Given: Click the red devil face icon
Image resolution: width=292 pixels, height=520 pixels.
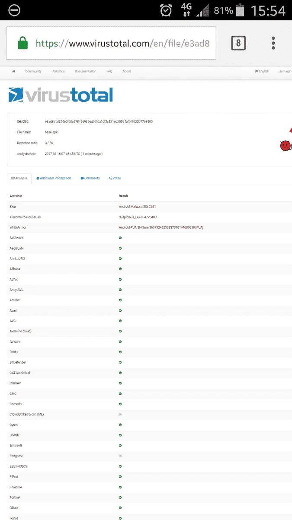Looking at the screenshot, I should pyautogui.click(x=286, y=146).
